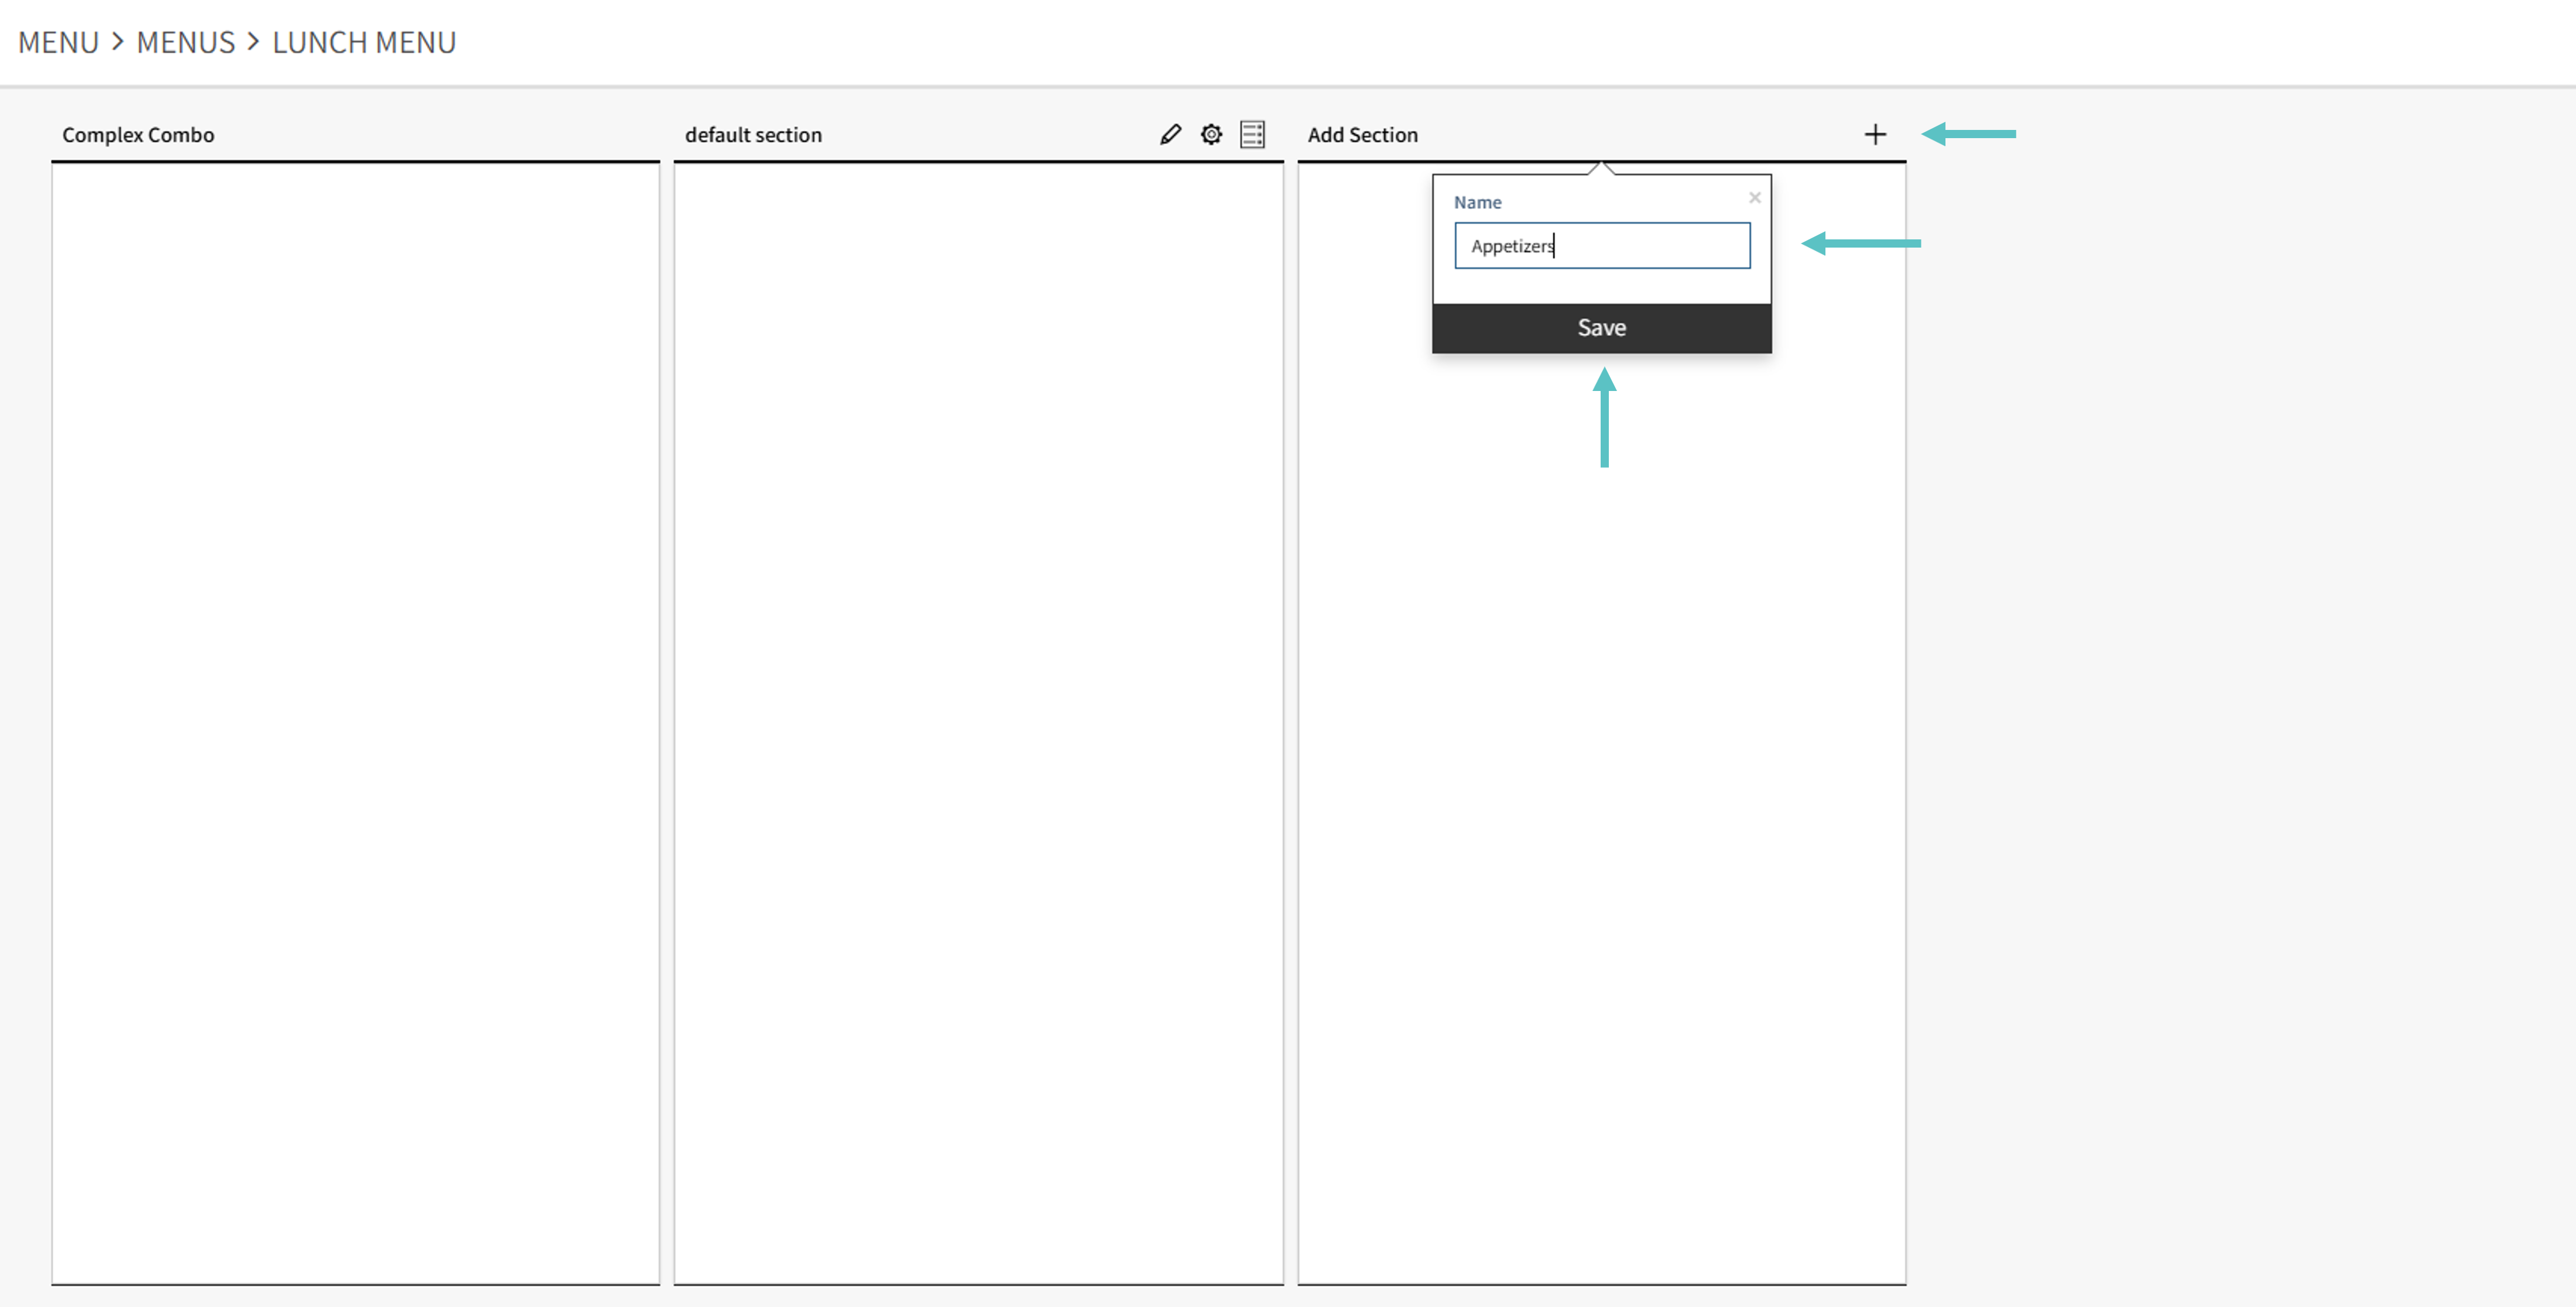Click the Complex Combo section header
The height and width of the screenshot is (1307, 2576).
point(138,135)
